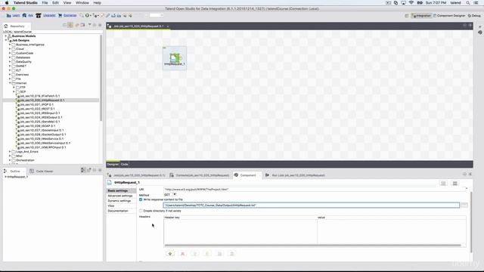Select the Exercises folder
This screenshot has height=272, width=484.
coord(22,75)
